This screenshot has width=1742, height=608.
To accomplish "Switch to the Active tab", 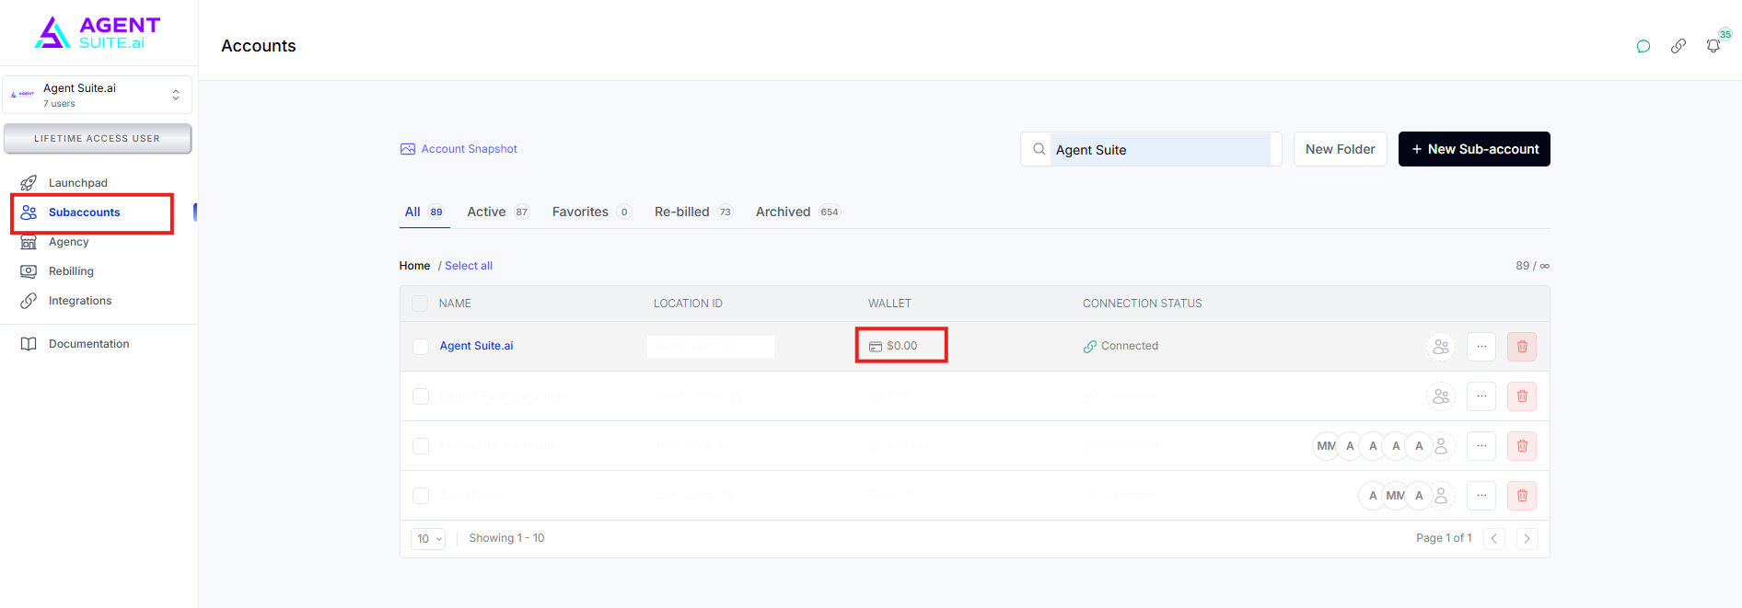I will [x=498, y=212].
